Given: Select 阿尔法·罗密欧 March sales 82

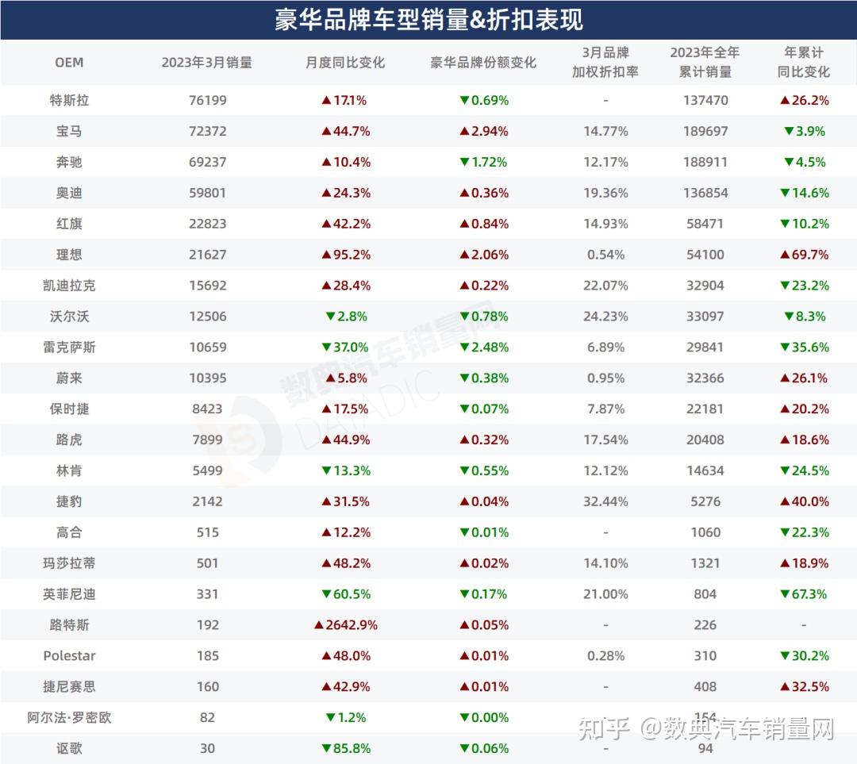Looking at the screenshot, I should click(x=208, y=717).
